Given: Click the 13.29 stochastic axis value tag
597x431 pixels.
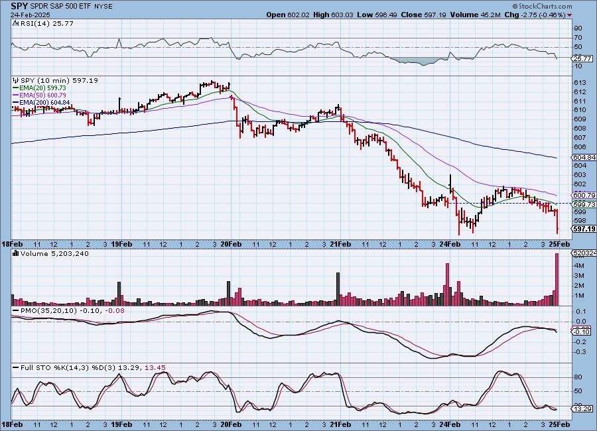Looking at the screenshot, I should [582, 409].
